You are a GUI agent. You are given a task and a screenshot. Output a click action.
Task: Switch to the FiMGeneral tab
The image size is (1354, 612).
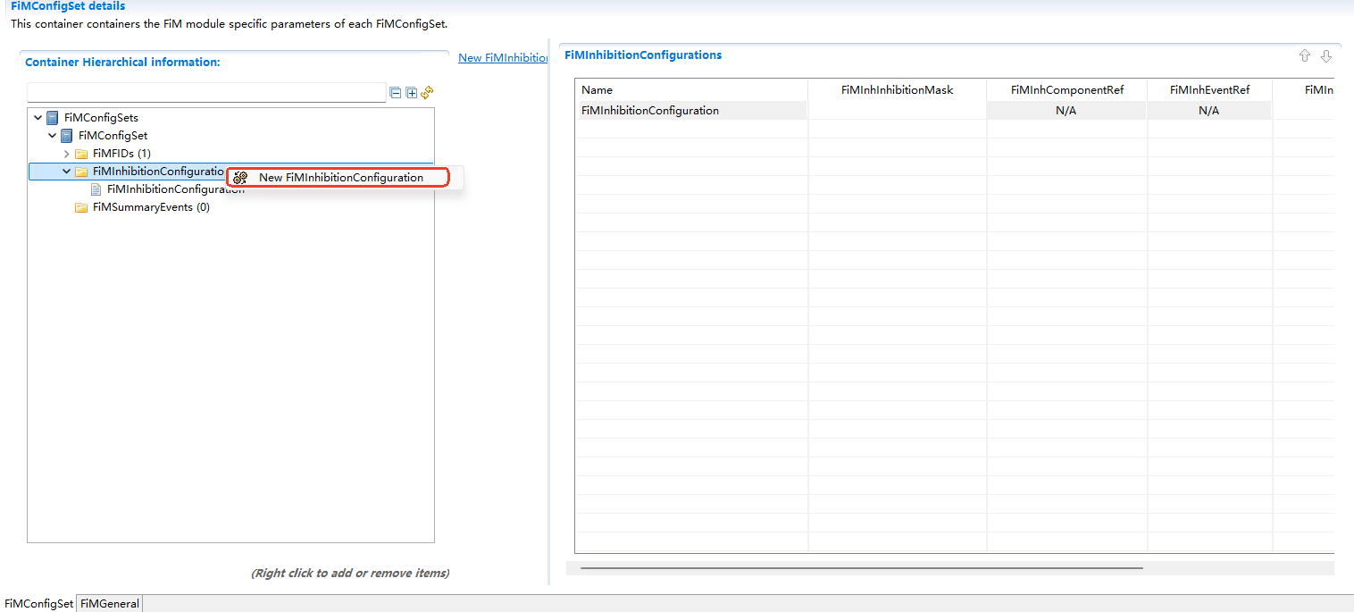(108, 603)
